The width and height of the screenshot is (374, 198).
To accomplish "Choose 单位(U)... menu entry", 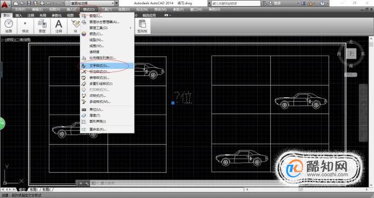I will tap(107, 109).
